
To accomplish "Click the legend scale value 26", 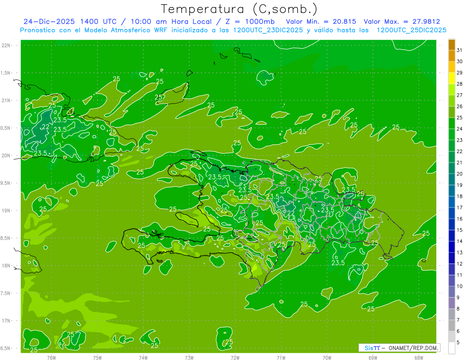I will coord(460,107).
